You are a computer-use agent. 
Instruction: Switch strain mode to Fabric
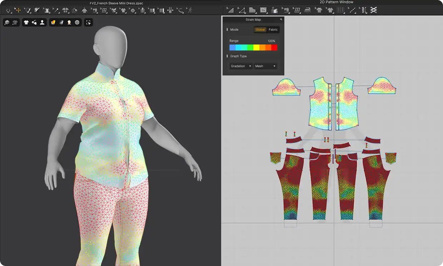coord(273,30)
